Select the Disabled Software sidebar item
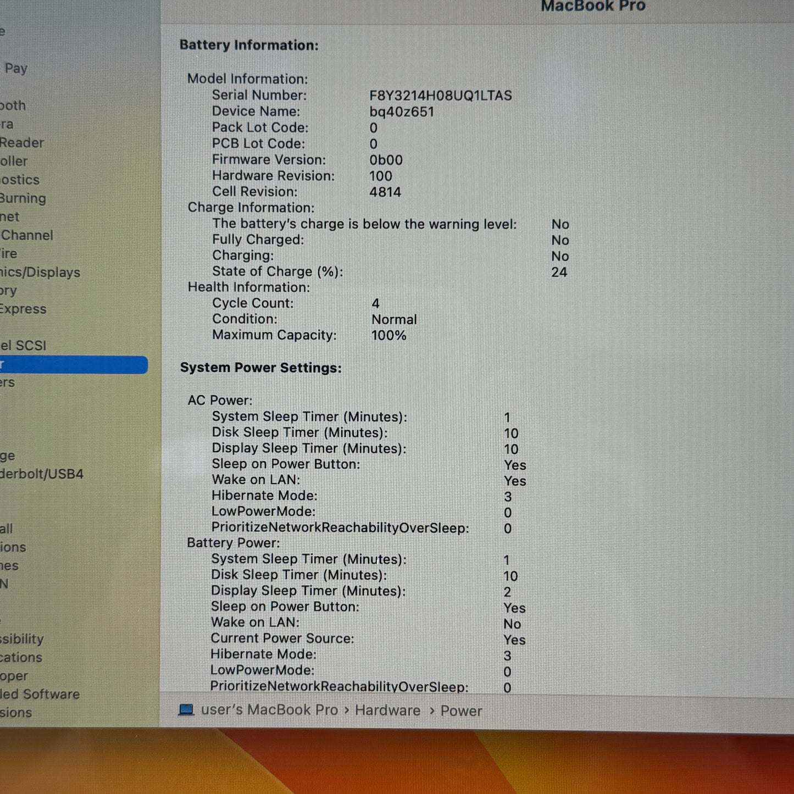Image resolution: width=794 pixels, height=794 pixels. (x=40, y=694)
